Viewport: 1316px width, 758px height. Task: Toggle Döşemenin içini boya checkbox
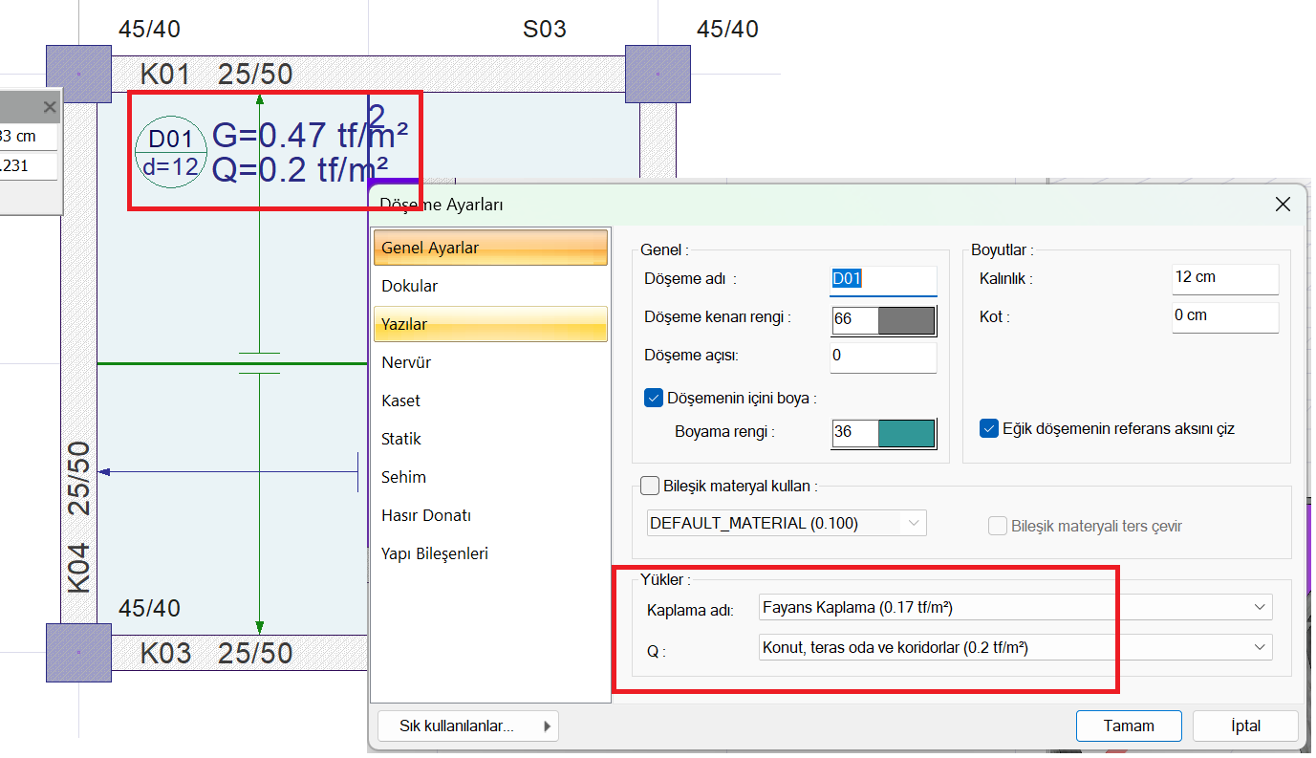tap(654, 398)
